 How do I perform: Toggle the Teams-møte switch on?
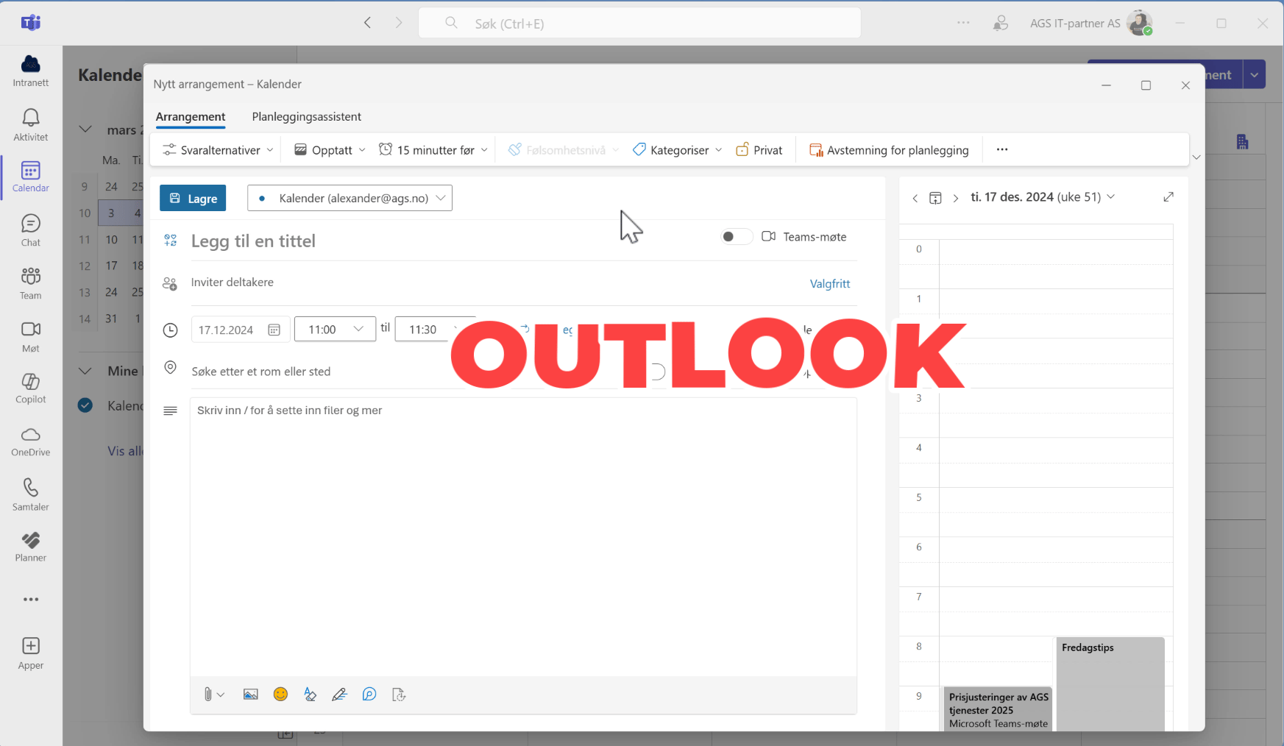(x=736, y=237)
